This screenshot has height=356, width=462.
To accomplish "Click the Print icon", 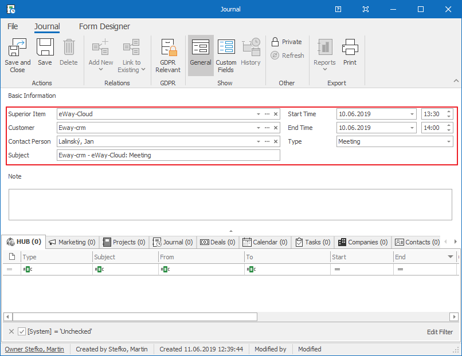I will tap(350, 48).
